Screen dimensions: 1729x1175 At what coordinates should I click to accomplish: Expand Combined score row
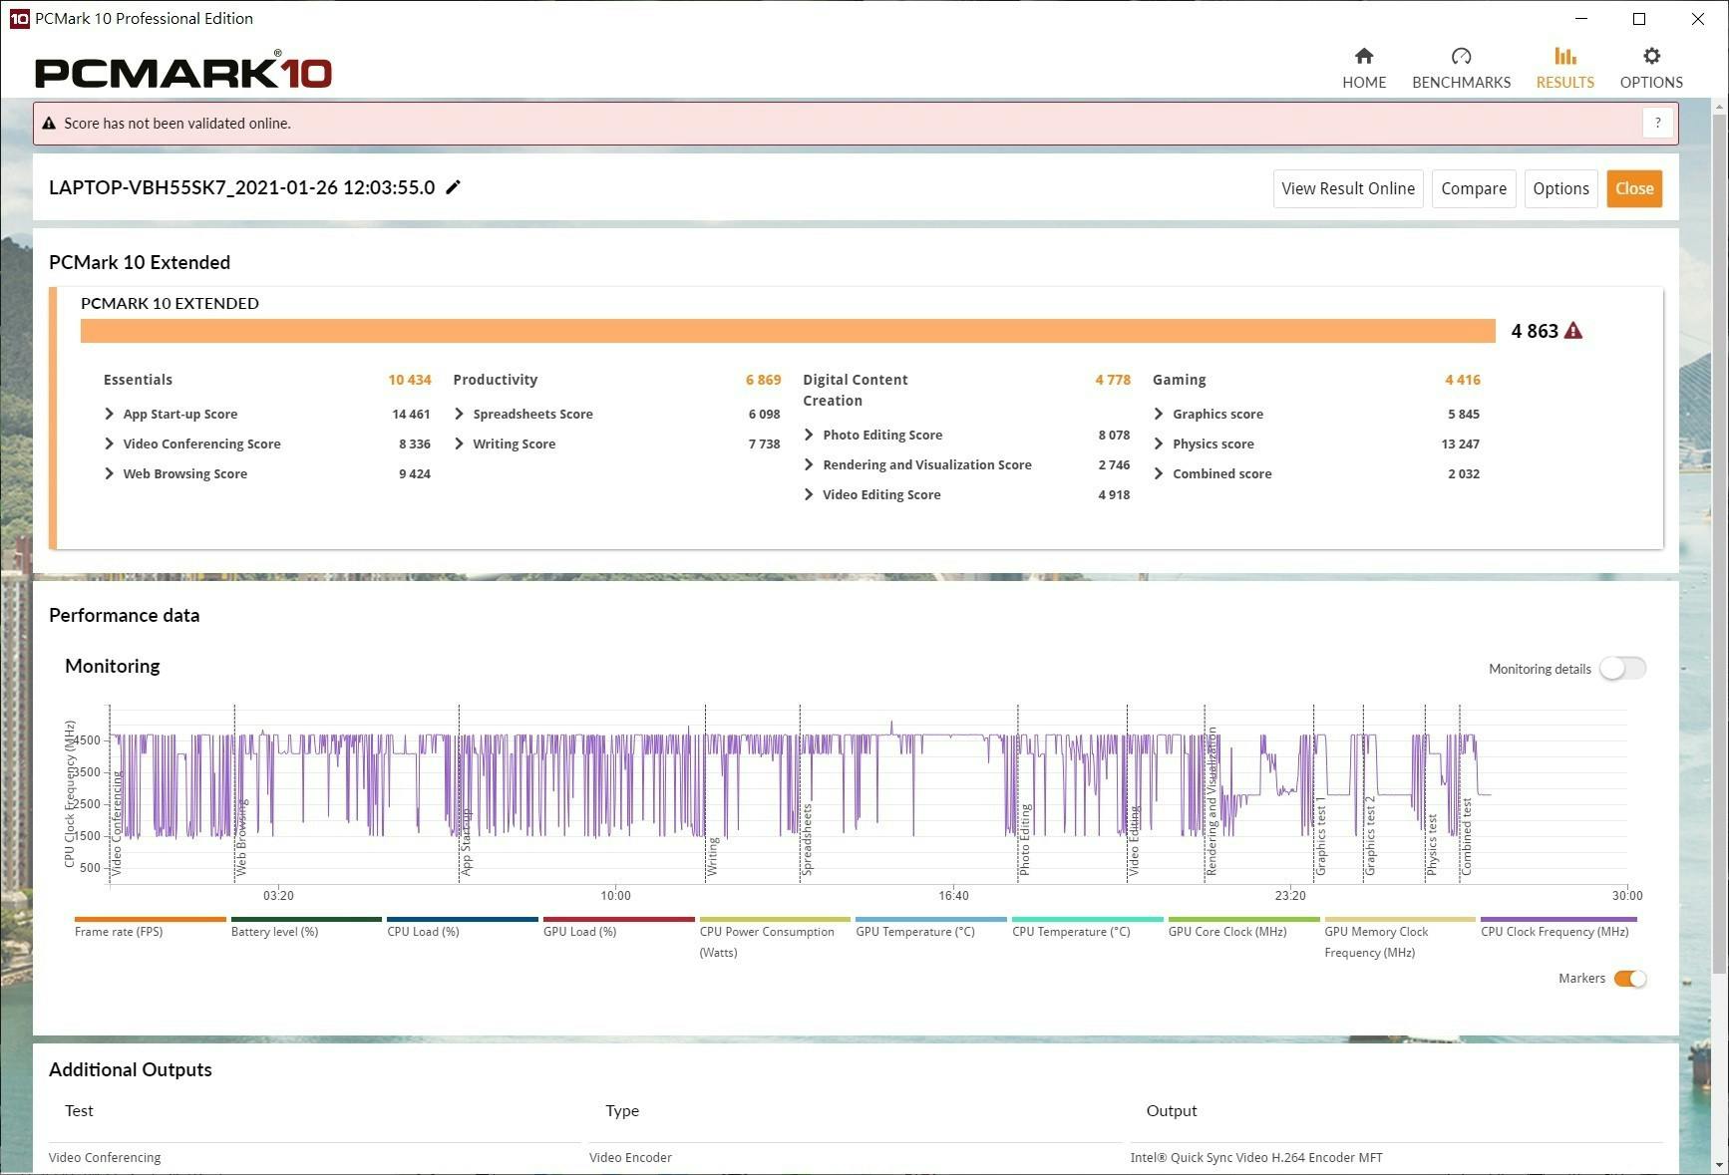[1159, 473]
